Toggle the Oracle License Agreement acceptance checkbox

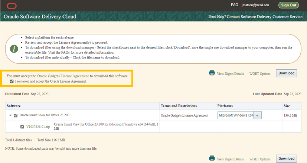pos(12,81)
